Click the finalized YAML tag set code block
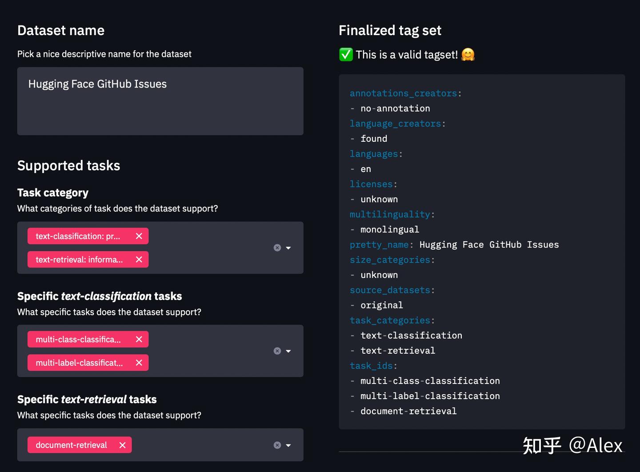640x472 pixels. 482,252
